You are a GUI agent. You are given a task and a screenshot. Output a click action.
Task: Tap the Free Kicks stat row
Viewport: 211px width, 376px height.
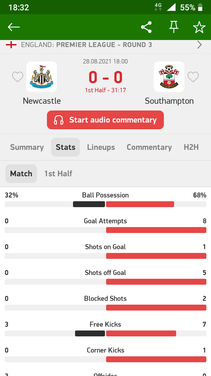click(x=105, y=329)
